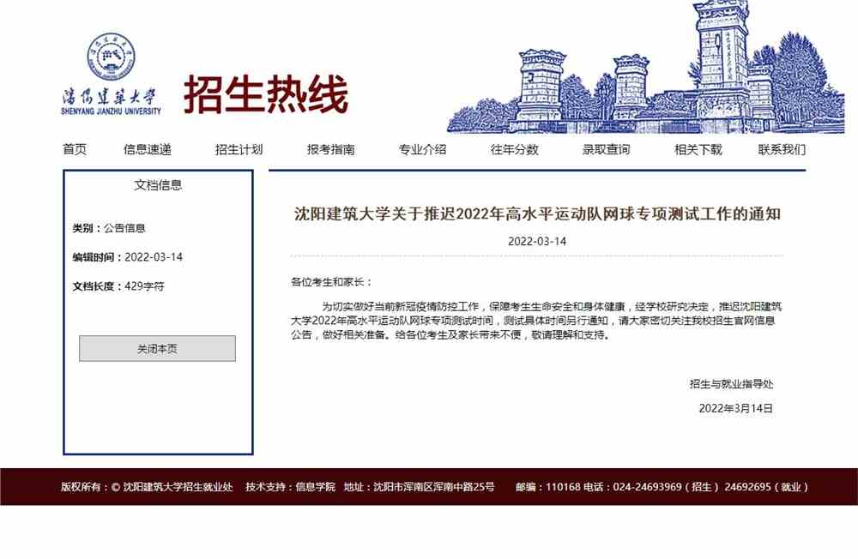Open the 专业介绍 navigation item
This screenshot has height=559, width=858.
(422, 149)
